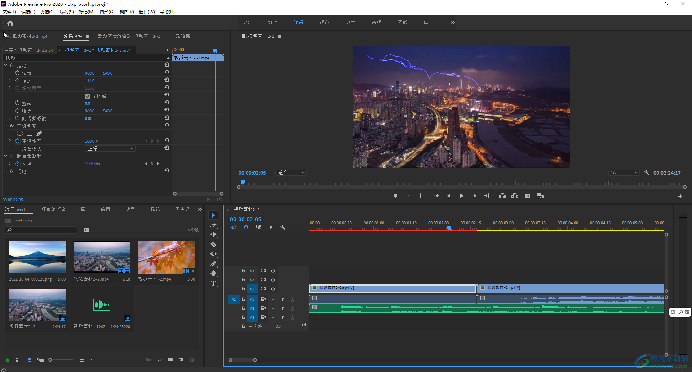The image size is (692, 372).
Task: Open the Window (窗口) menu
Action: [x=147, y=12]
